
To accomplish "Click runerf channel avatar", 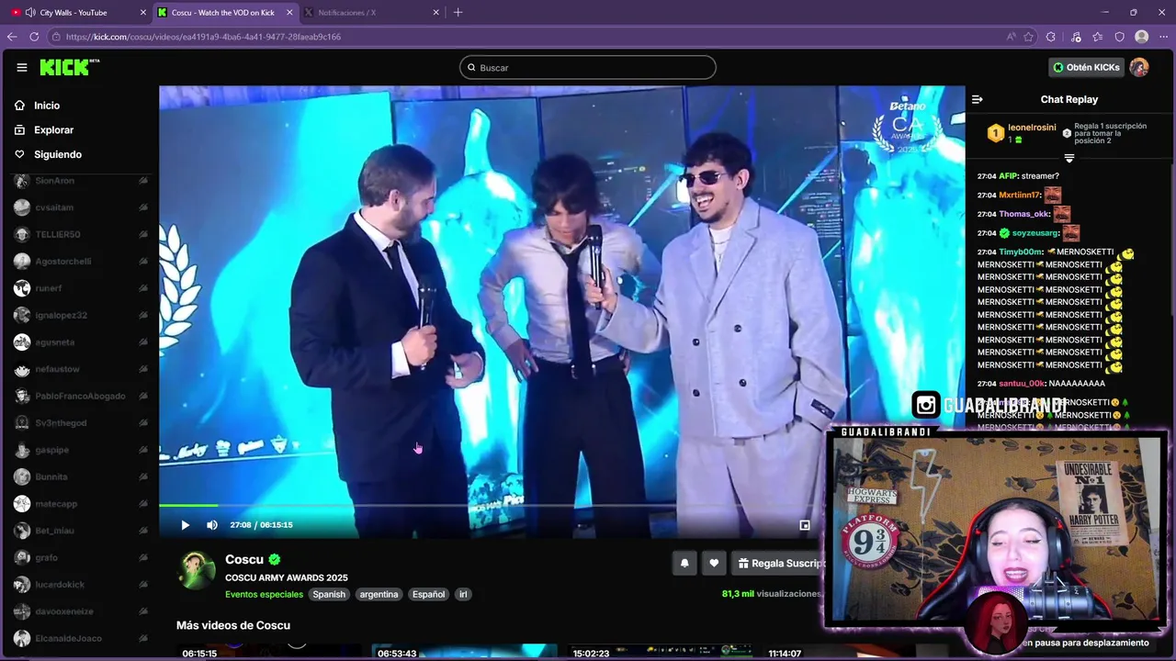I will coord(22,288).
